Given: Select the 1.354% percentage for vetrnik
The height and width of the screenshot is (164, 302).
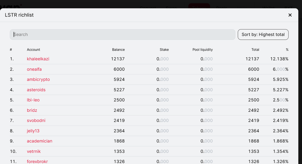Looking at the screenshot, I should (x=281, y=151).
